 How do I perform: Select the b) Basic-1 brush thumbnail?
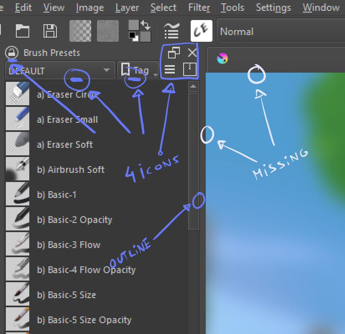tap(18, 194)
